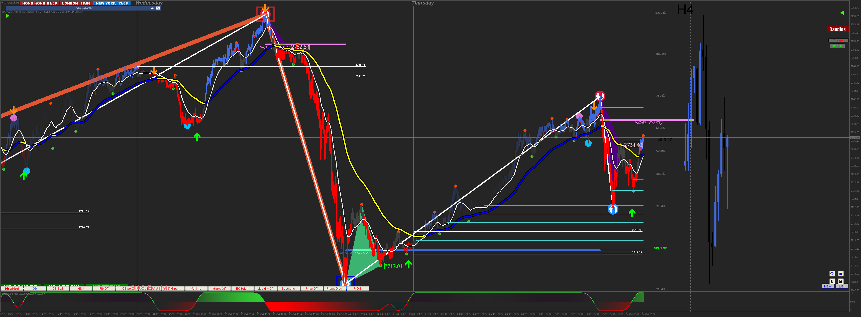Click the computer screen icon button
Image resolution: width=861 pixels, height=317 pixels.
(841, 281)
